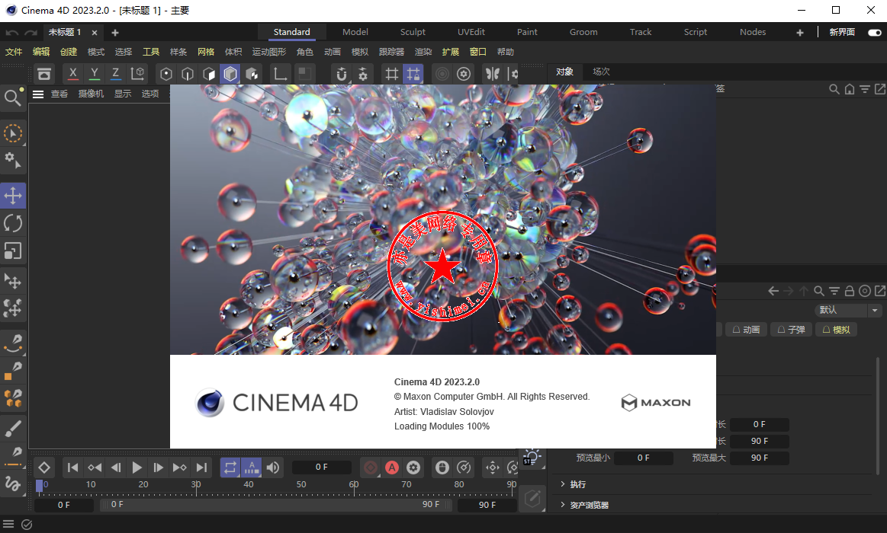
Task: Click the 模拟 button in attributes
Action: click(x=836, y=330)
